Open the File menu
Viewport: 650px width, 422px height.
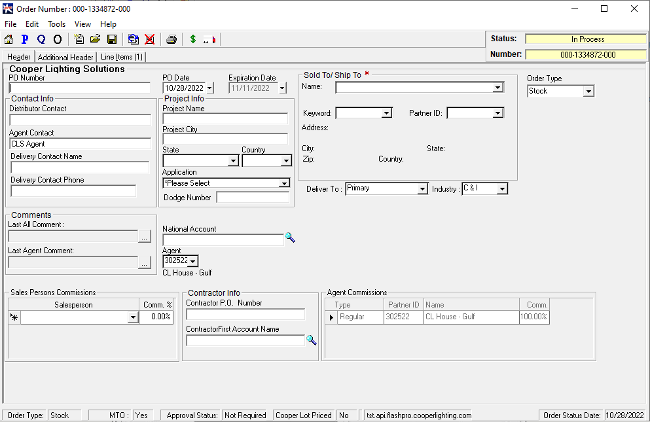[10, 24]
